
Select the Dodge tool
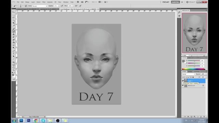pyautogui.click(x=14, y=48)
